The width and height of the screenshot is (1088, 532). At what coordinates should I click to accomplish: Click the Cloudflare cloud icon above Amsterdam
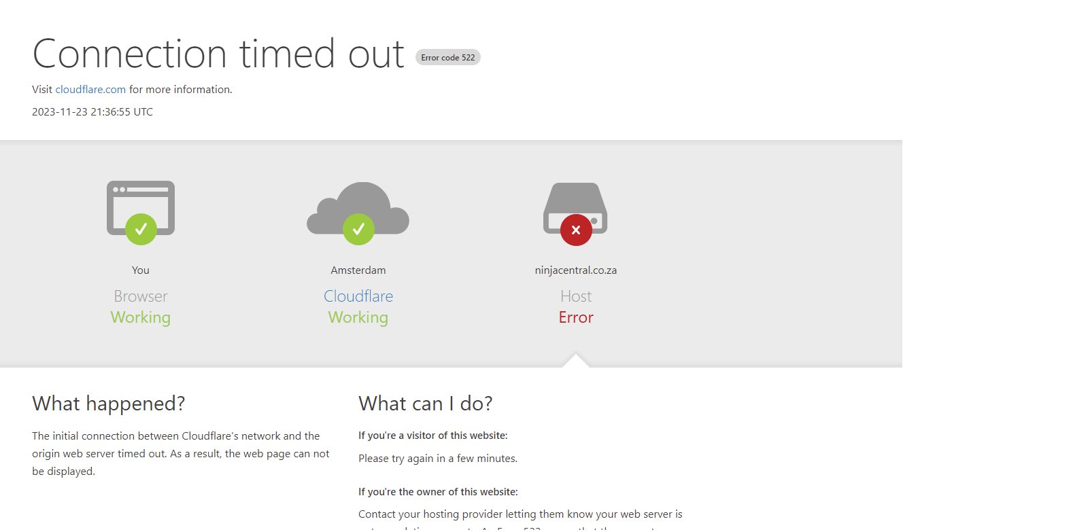click(358, 212)
